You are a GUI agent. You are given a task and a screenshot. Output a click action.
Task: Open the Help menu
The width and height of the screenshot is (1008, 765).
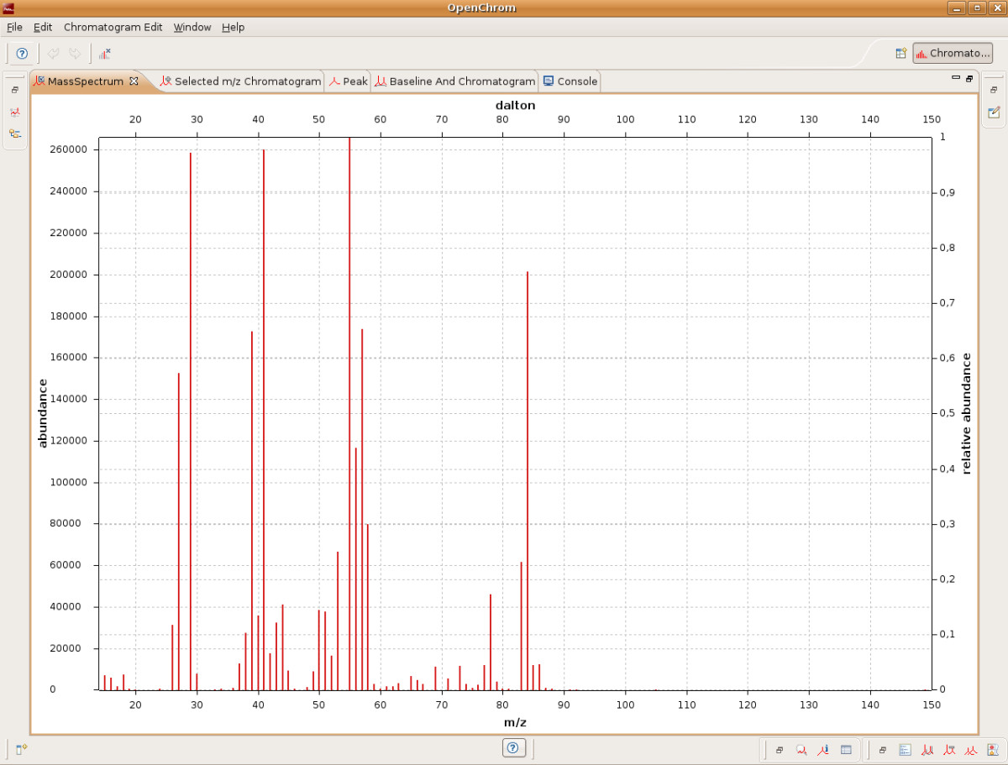coord(234,27)
